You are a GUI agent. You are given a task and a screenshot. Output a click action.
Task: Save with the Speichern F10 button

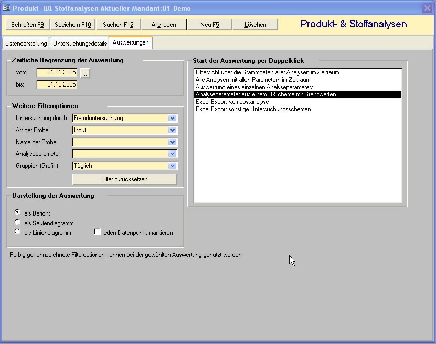tap(73, 25)
